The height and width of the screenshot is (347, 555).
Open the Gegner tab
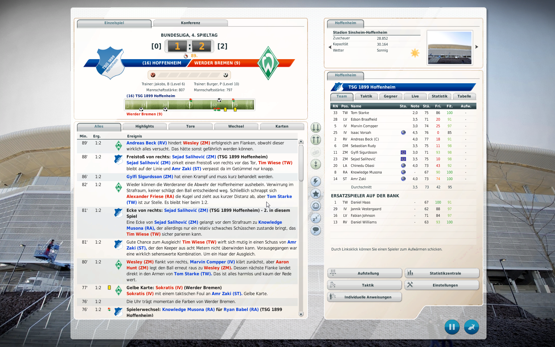390,96
